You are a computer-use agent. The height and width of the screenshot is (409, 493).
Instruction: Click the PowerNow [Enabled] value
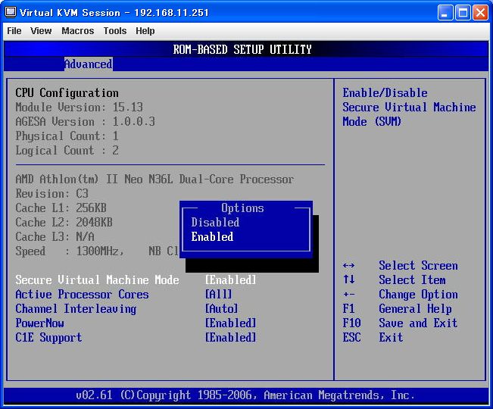230,323
